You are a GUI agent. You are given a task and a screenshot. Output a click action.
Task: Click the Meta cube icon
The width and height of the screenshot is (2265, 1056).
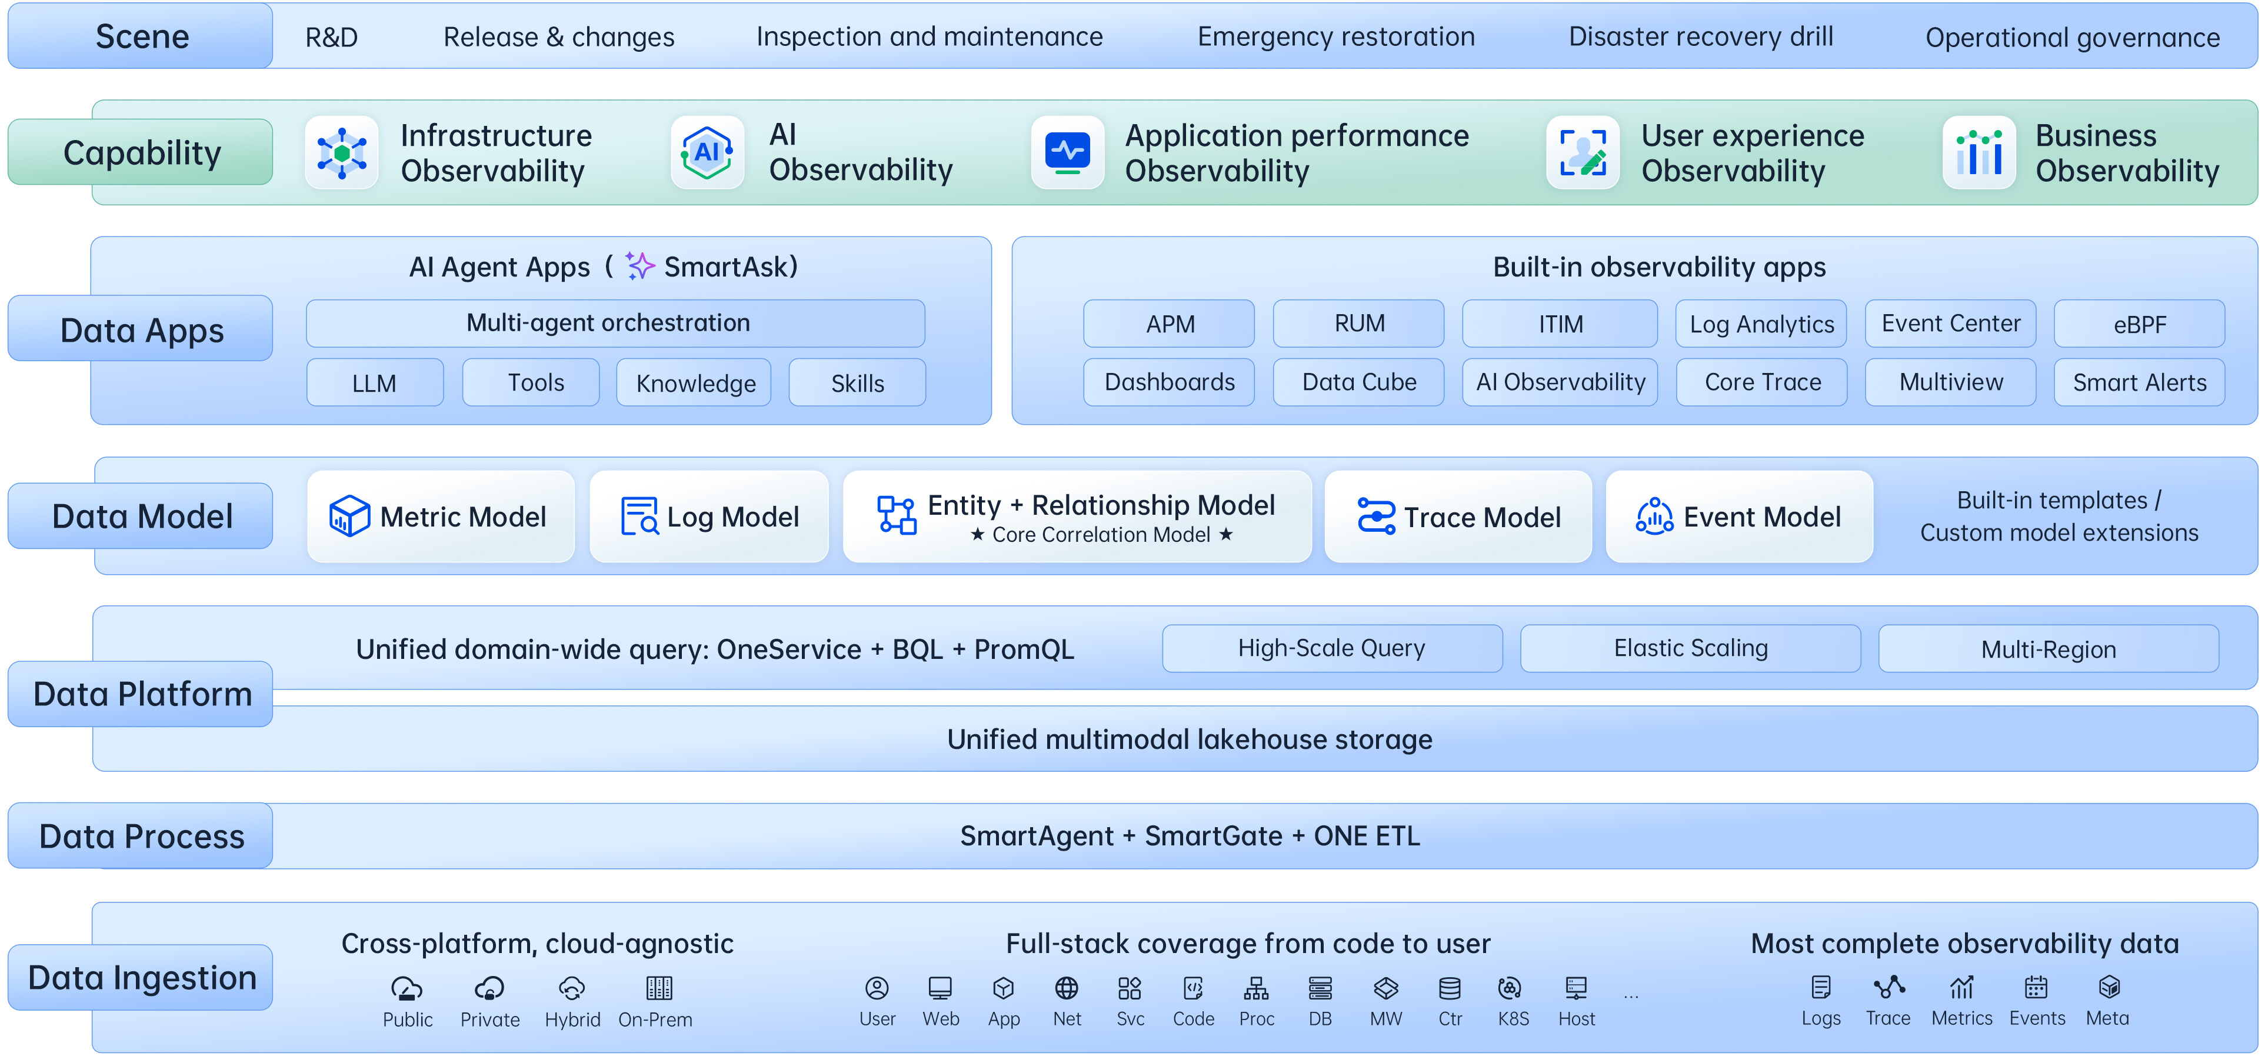point(2109,987)
